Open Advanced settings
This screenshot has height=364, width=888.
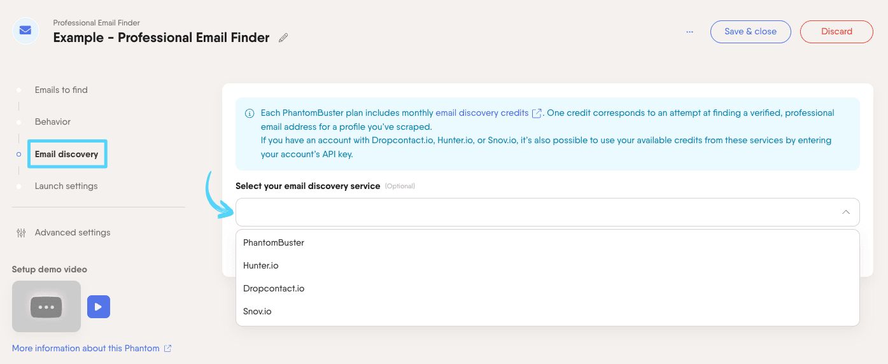click(x=73, y=232)
